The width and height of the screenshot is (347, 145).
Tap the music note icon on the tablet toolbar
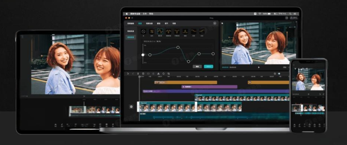[62, 125]
